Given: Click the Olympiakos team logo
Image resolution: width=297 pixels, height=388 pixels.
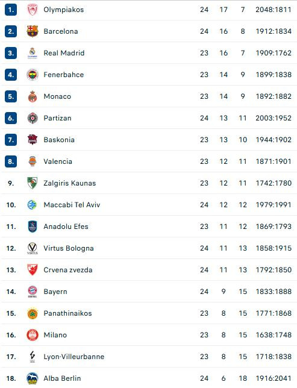Looking at the screenshot, I should (x=33, y=10).
